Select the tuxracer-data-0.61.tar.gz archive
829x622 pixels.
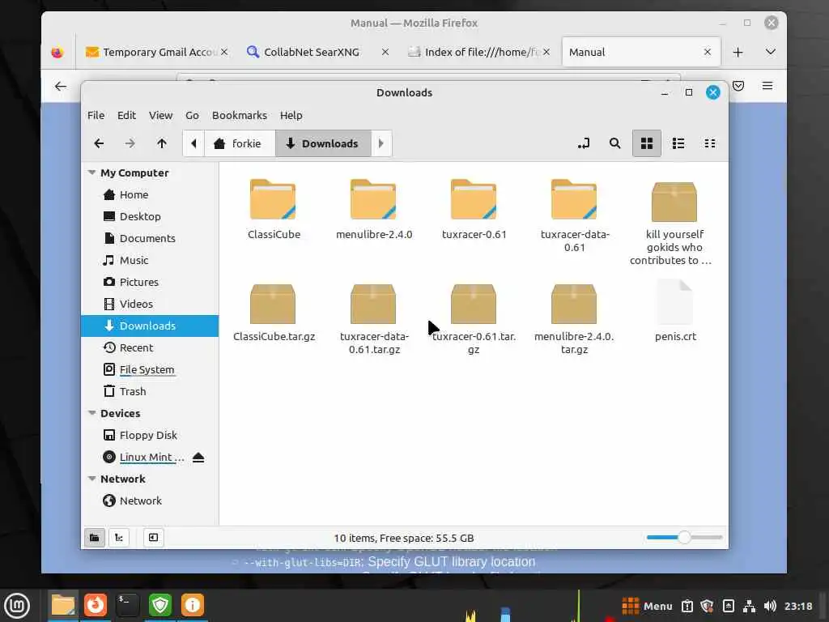[x=374, y=318]
